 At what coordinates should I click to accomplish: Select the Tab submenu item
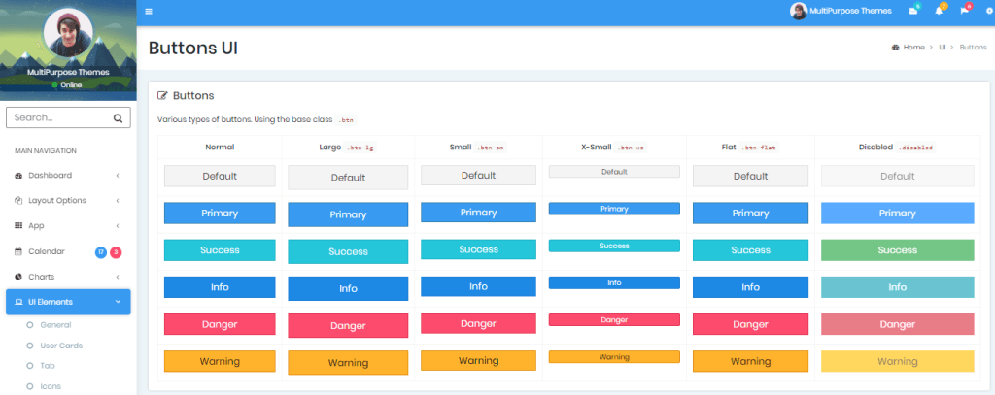47,366
